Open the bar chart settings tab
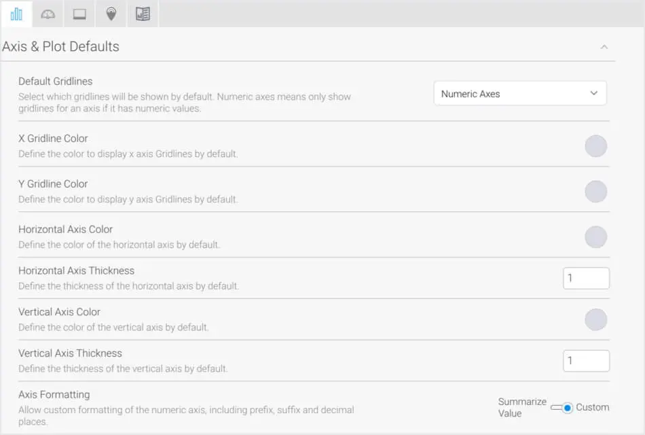The height and width of the screenshot is (435, 645). [16, 14]
